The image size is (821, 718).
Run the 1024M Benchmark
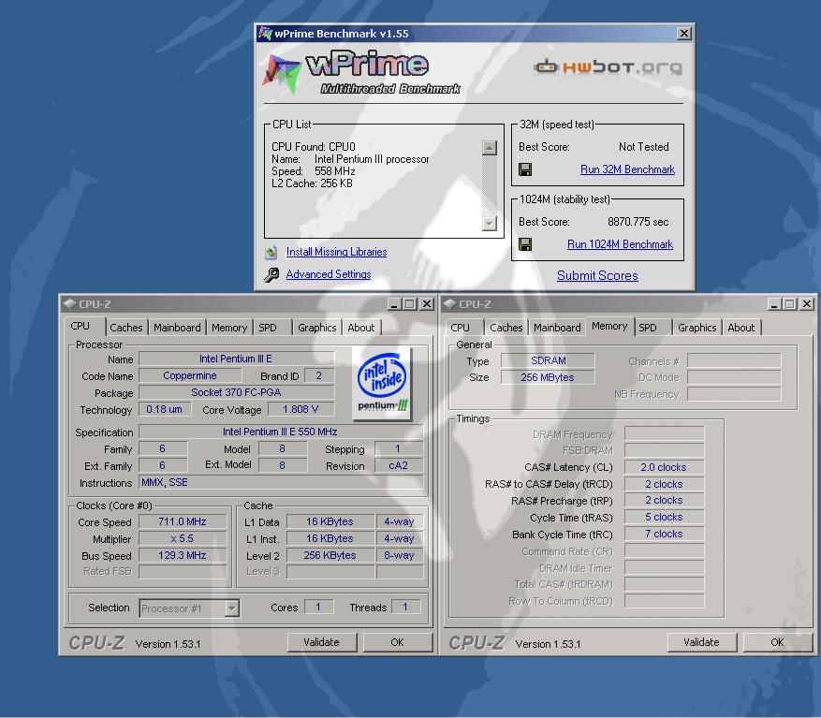click(x=620, y=244)
